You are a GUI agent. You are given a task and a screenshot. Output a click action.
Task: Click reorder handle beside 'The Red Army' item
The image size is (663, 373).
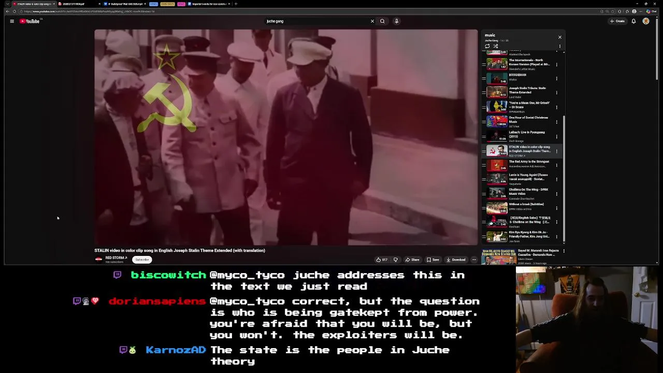click(x=484, y=165)
